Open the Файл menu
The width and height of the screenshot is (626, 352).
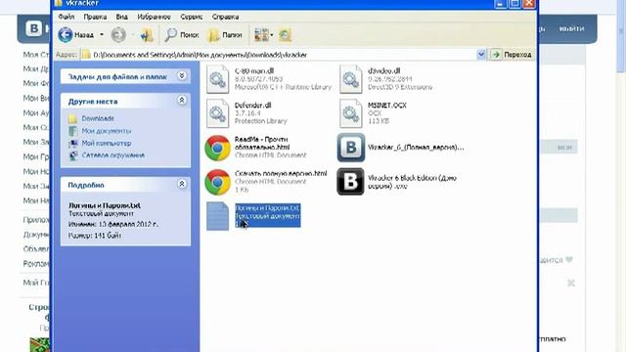(67, 17)
